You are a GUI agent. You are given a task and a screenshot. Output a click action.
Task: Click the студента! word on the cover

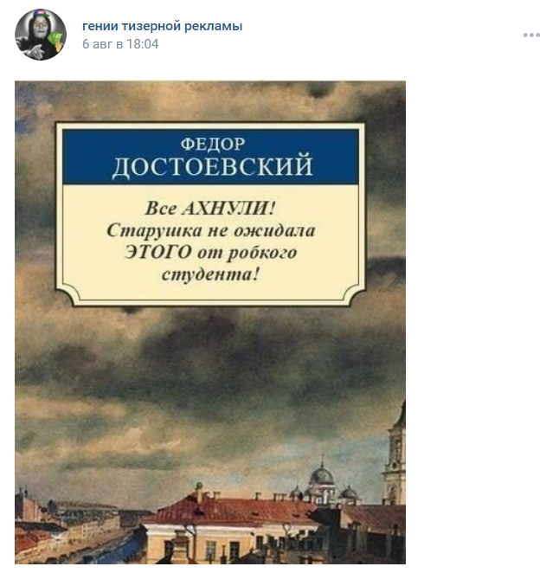(210, 274)
